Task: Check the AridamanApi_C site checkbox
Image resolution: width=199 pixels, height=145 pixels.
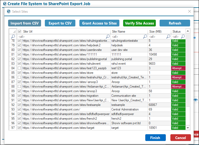Action: [19, 87]
